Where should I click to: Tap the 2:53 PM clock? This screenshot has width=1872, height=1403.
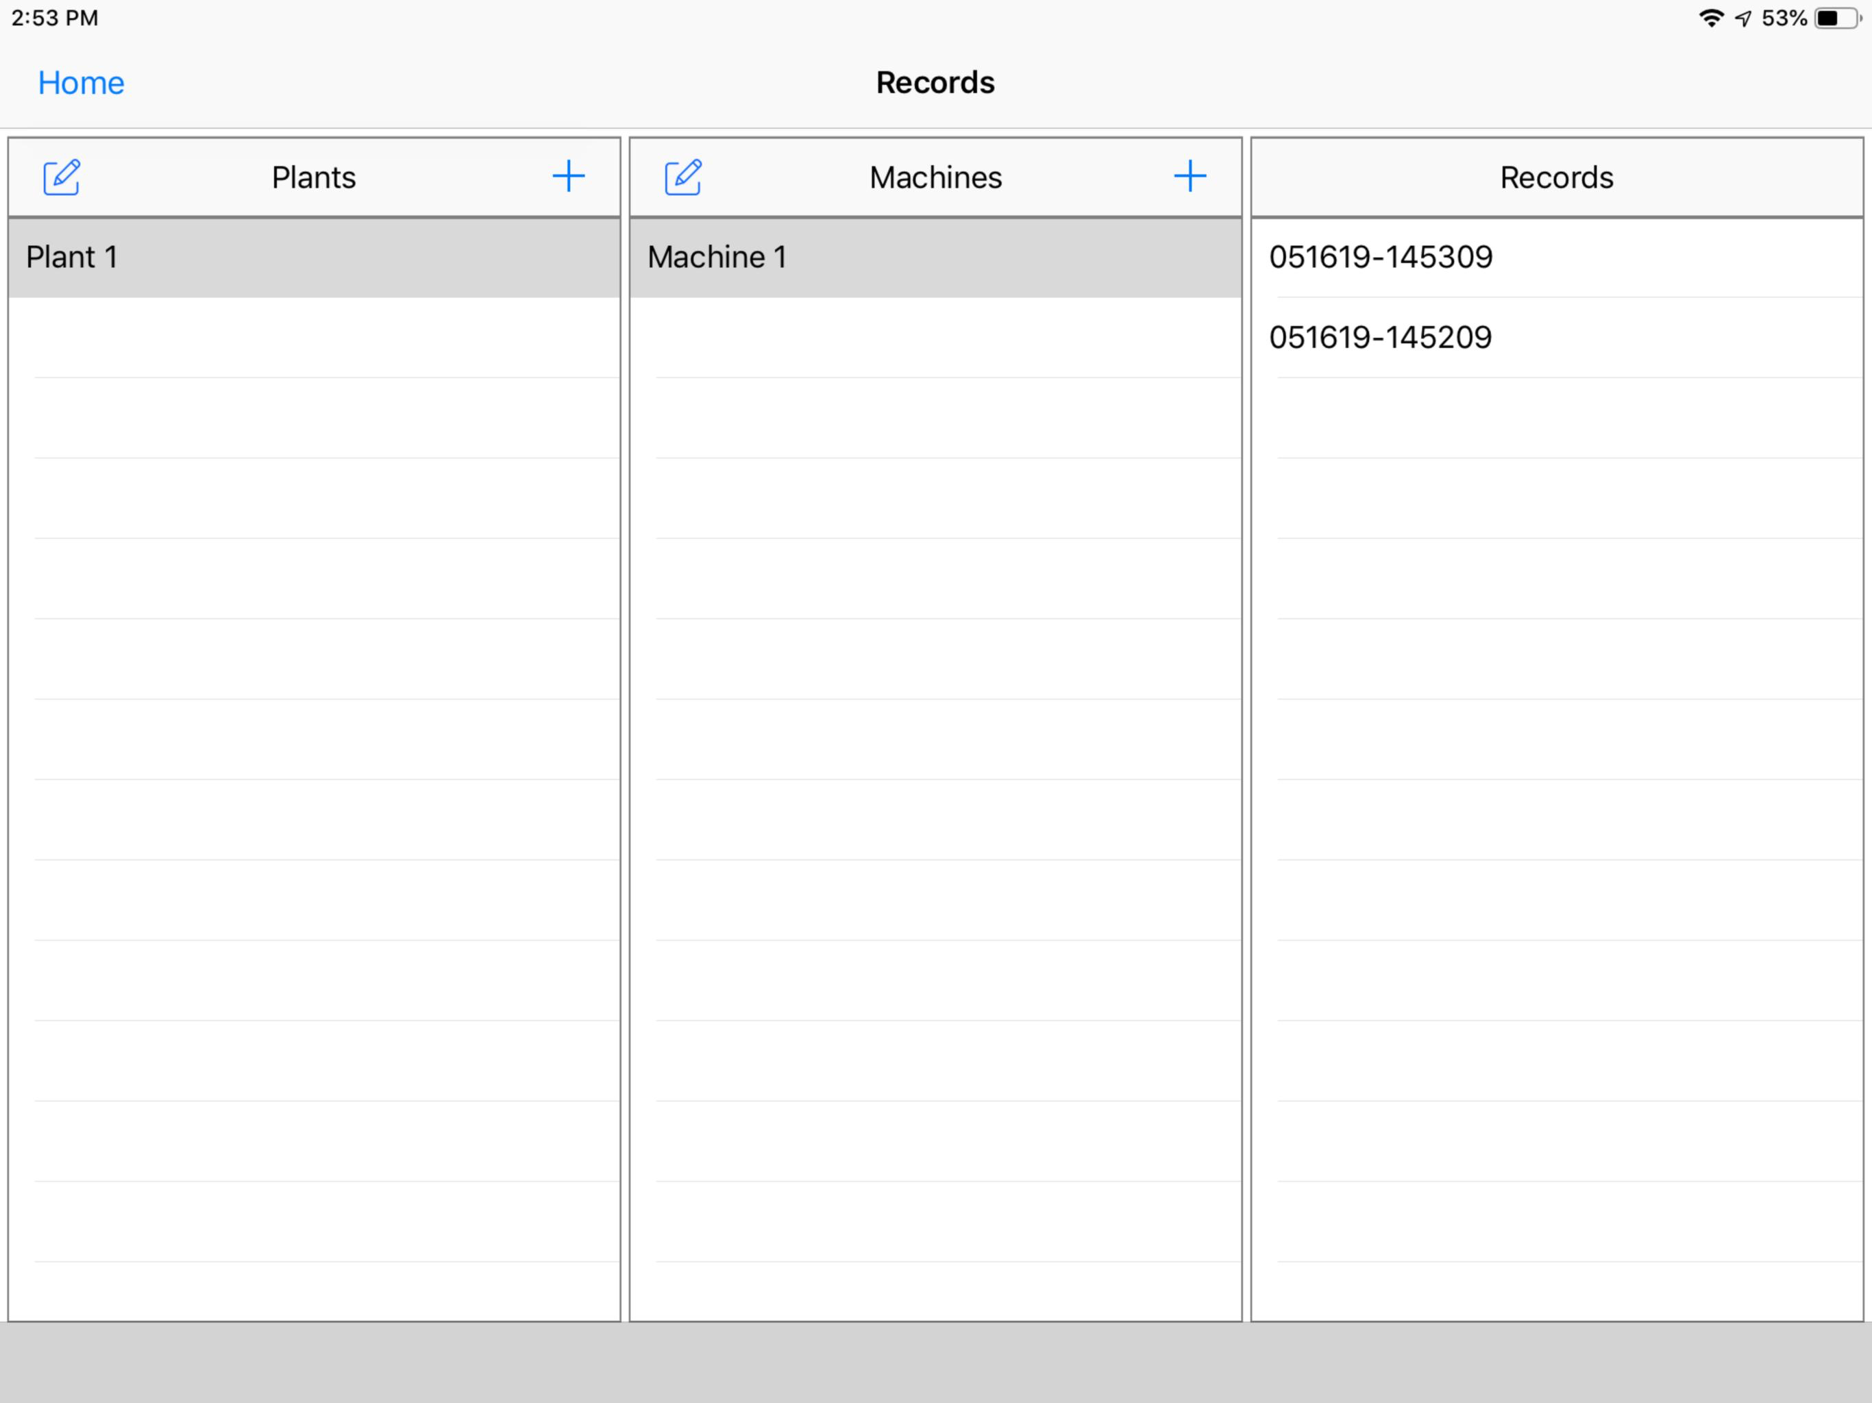point(55,18)
